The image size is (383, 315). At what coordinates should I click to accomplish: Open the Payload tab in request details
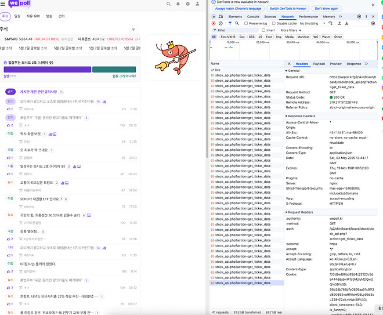click(x=319, y=64)
